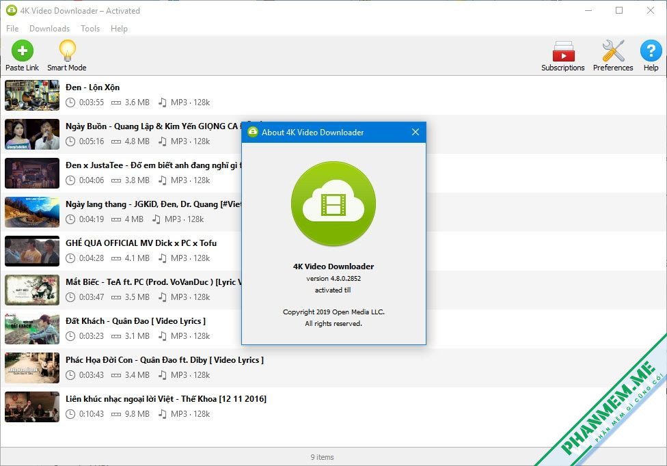Image resolution: width=667 pixels, height=466 pixels.
Task: Close the About 4K Video Downloader dialog
Action: [x=416, y=133]
